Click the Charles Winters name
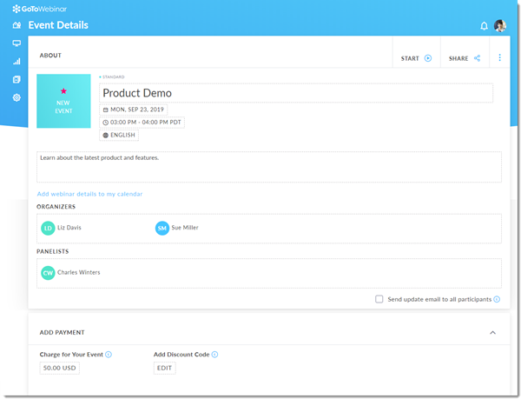The width and height of the screenshot is (521, 399). coord(79,273)
